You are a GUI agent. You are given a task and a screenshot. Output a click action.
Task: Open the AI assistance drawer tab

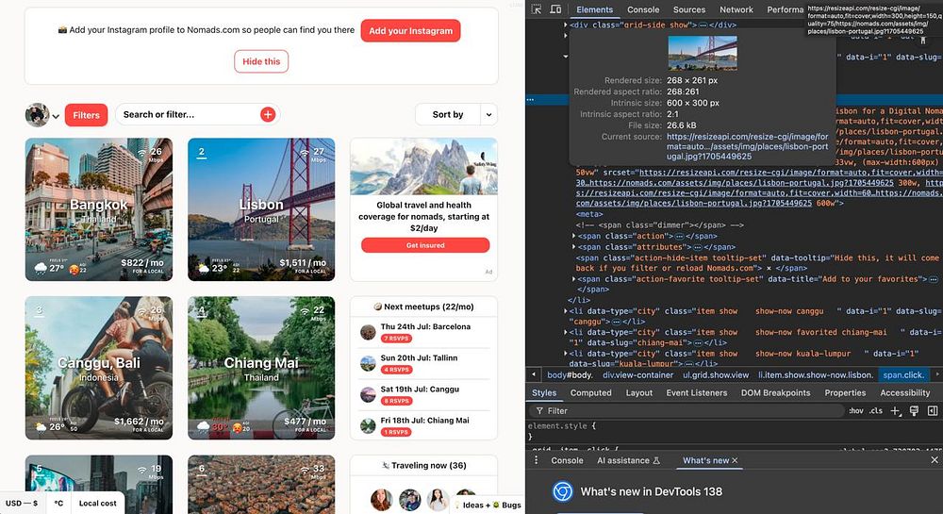point(628,460)
